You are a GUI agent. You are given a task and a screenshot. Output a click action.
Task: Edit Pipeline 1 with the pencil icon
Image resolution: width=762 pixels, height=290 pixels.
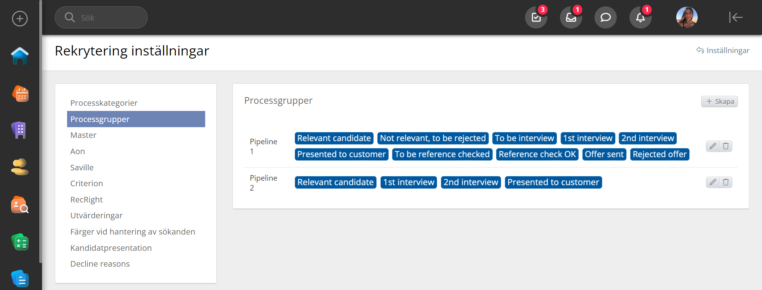[713, 146]
